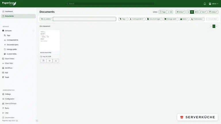221x124 pixels.
Task: Open the Tags filter dropdown
Action: click(123, 19)
